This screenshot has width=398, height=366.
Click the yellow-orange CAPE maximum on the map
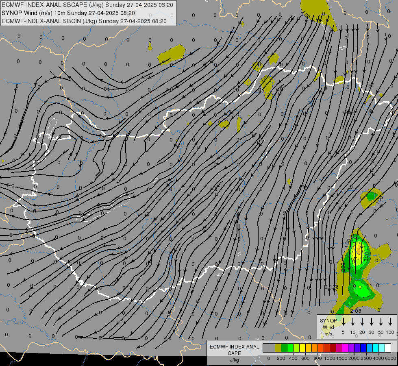click(x=359, y=249)
